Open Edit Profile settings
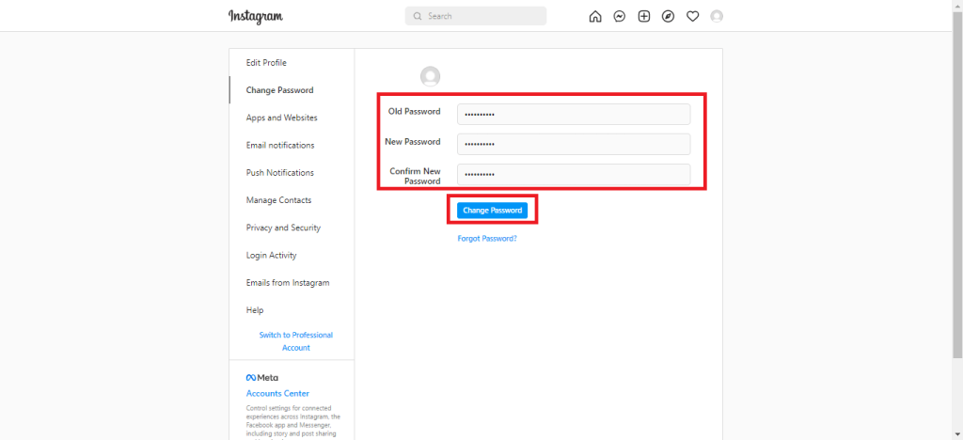This screenshot has width=963, height=440. (x=266, y=63)
